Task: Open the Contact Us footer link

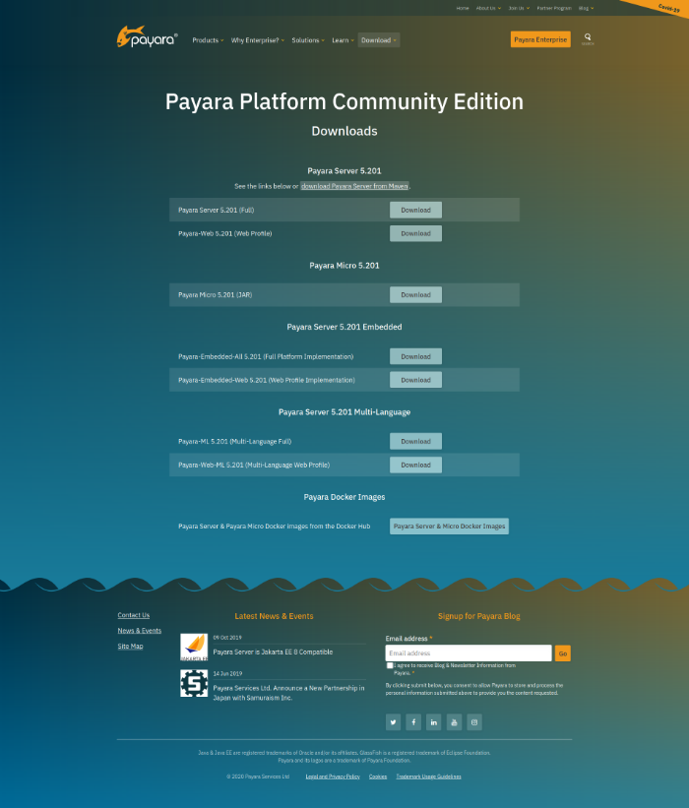Action: pyautogui.click(x=134, y=615)
